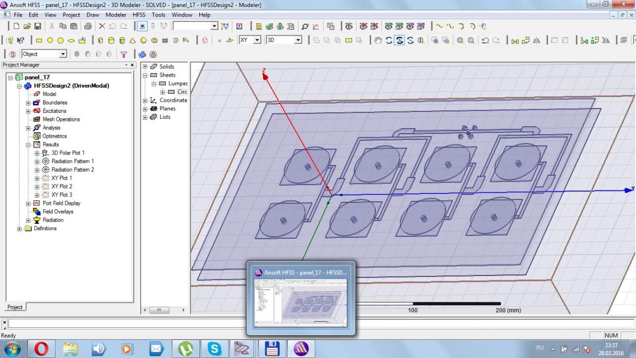Toggle the show/hide eye visibility icon

click(x=349, y=26)
